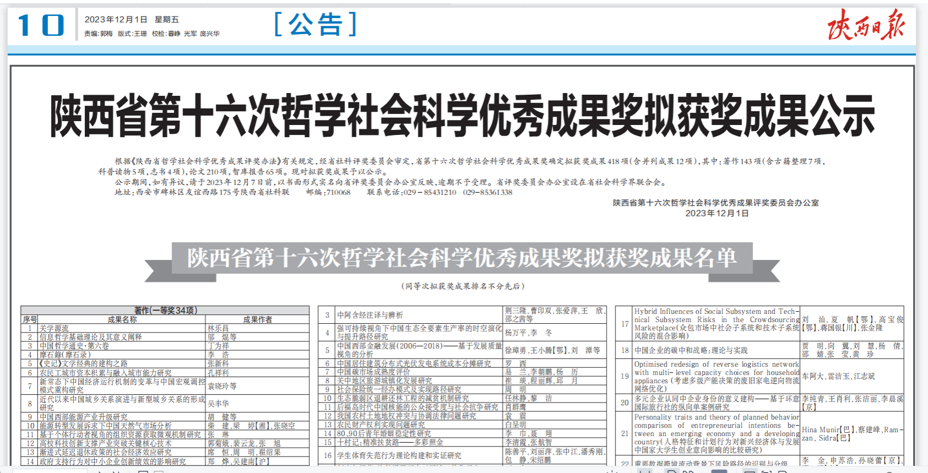Click the blue page number 10
928x473 pixels.
click(x=41, y=25)
